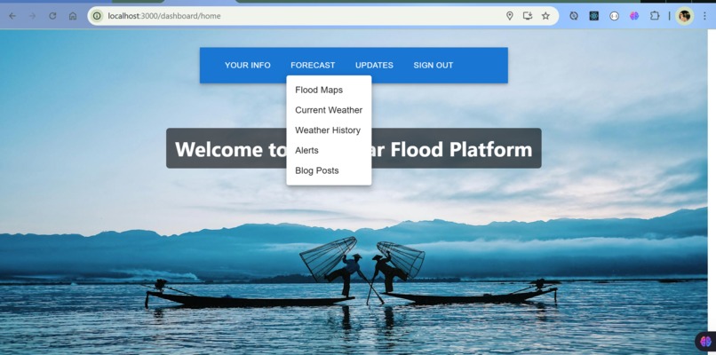Select Alerts in the dropdown menu
716x355 pixels.
pos(329,150)
